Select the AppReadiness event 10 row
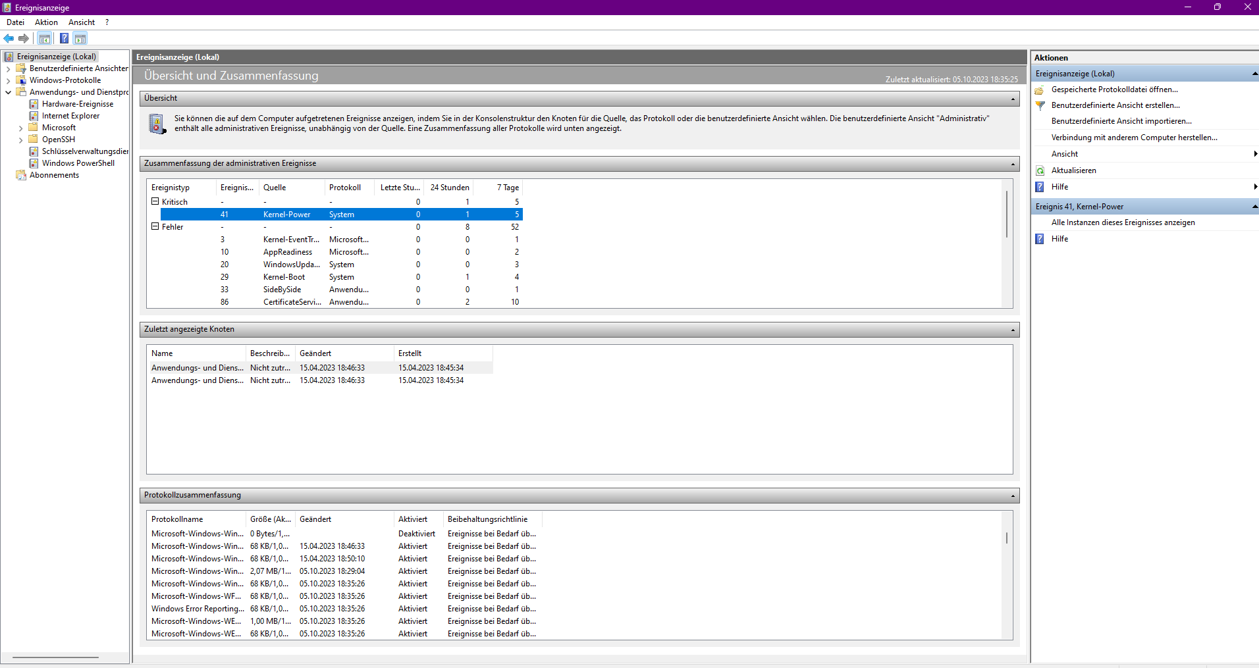Screen dimensions: 1259x668 [336, 252]
